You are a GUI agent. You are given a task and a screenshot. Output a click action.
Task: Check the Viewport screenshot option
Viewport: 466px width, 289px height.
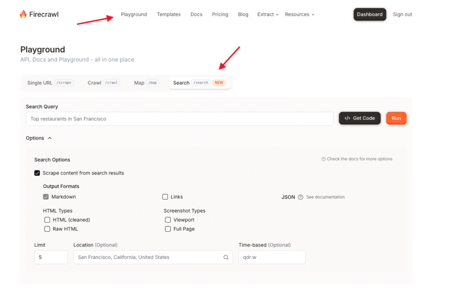coord(168,220)
